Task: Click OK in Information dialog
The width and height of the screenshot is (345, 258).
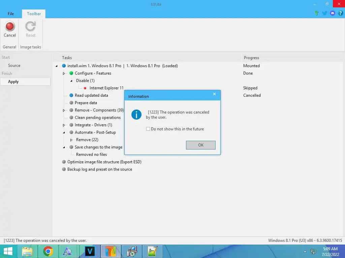Action: point(201,145)
